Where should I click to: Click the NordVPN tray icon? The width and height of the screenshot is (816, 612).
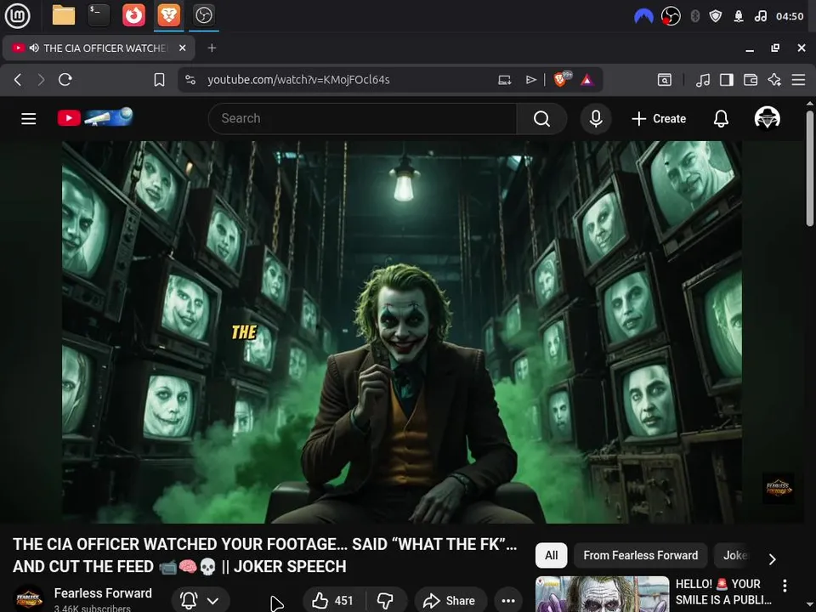pos(643,17)
